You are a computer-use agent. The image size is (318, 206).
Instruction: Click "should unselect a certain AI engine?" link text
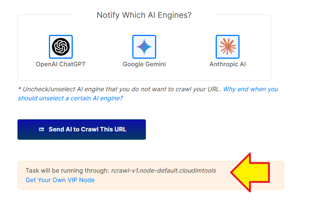pyautogui.click(x=70, y=98)
